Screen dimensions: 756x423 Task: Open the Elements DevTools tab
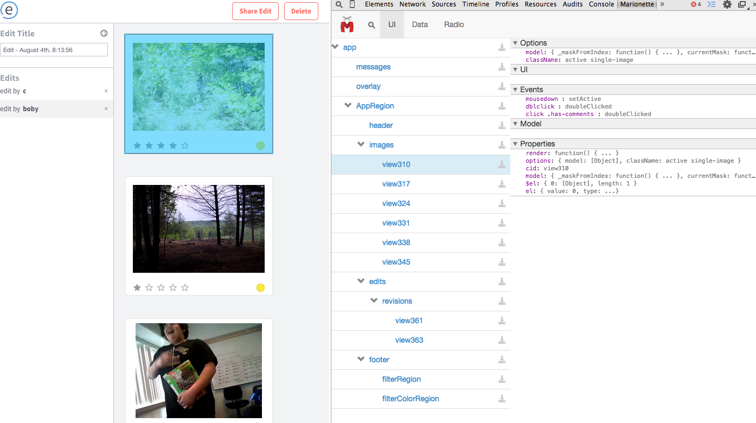[x=379, y=4]
